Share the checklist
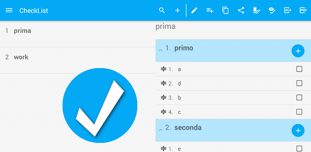This screenshot has width=311, height=152. click(x=241, y=10)
